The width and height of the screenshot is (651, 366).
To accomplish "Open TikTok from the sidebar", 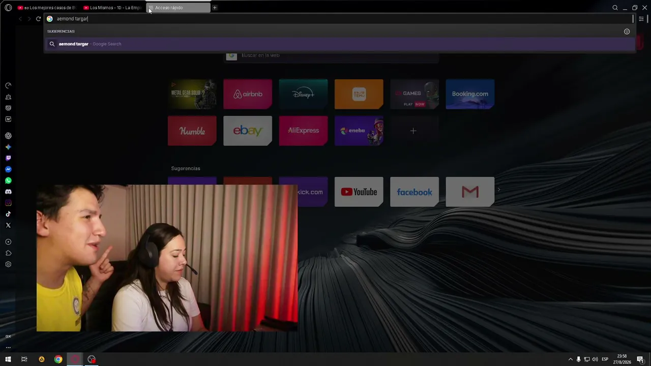I will [8, 214].
